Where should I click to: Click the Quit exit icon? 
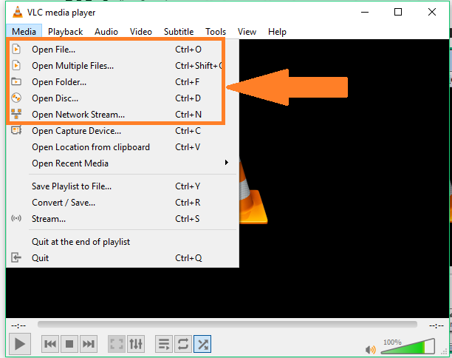pos(16,257)
